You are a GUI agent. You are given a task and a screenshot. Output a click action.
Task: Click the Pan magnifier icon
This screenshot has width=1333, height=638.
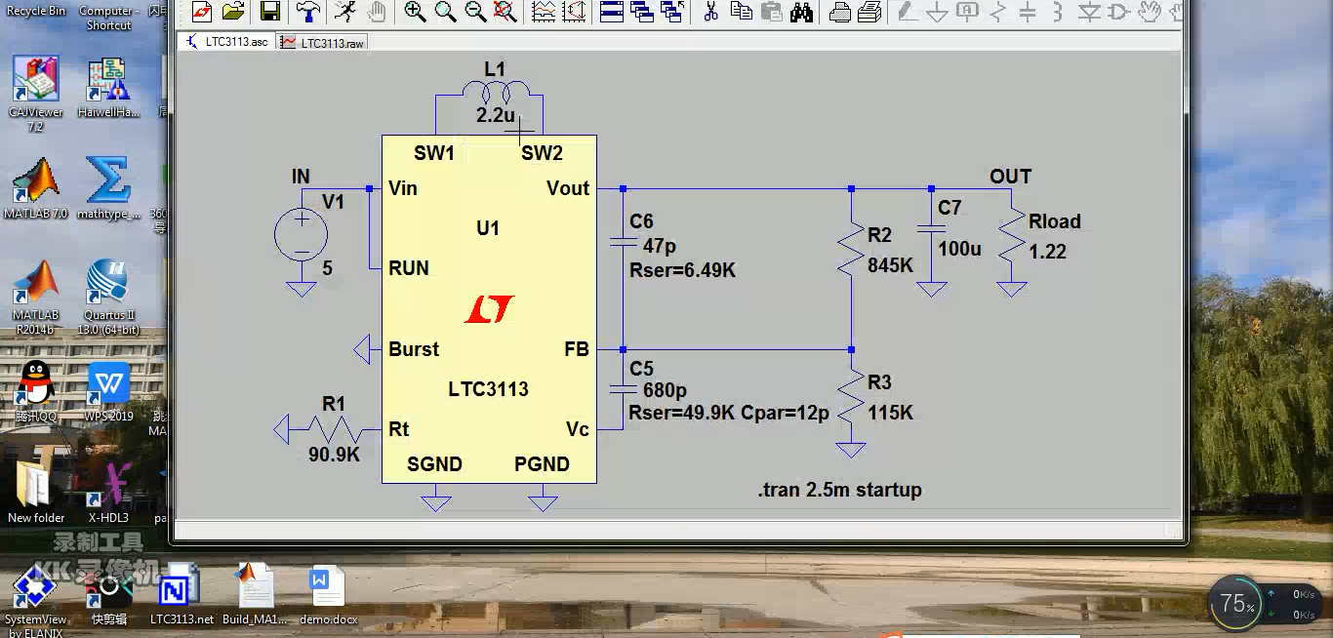[x=445, y=12]
